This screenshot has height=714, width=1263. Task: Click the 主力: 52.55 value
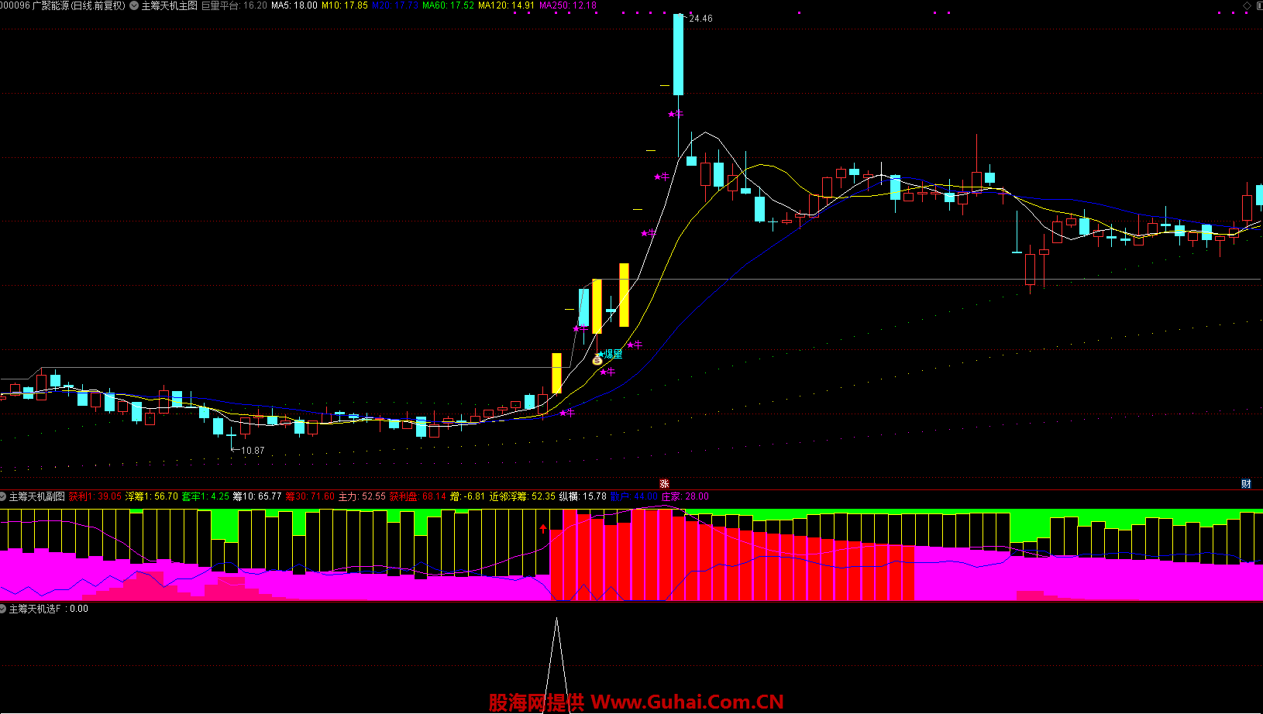(x=362, y=496)
